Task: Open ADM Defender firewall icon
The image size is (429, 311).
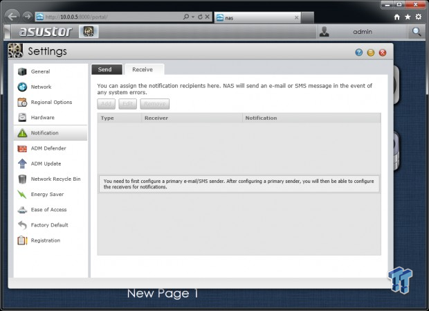Action: tap(22, 148)
